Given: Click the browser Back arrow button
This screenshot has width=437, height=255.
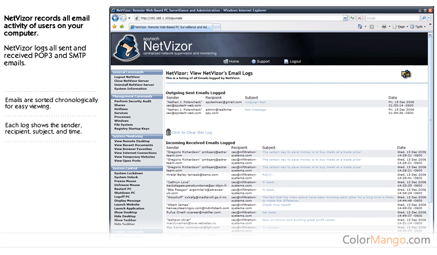Looking at the screenshot, I should [115, 18].
